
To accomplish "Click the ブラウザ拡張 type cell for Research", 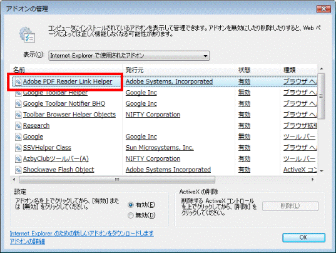I will point(300,126).
